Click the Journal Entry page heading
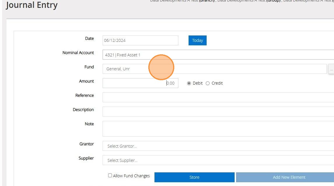 tap(32, 5)
